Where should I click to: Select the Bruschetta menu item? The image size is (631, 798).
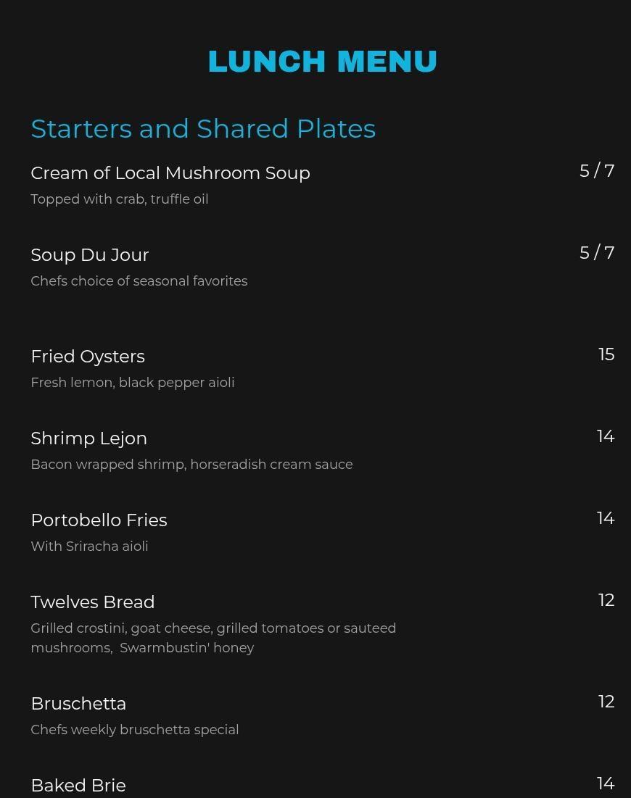point(78,704)
